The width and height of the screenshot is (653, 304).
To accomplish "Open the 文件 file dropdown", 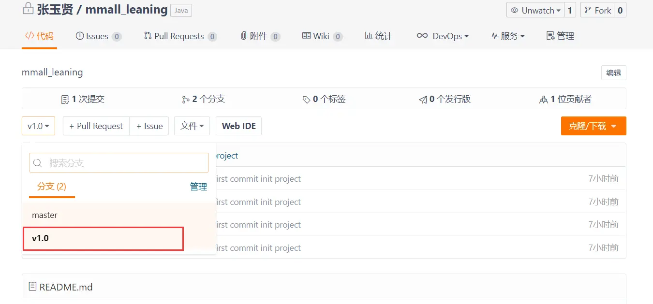I will pyautogui.click(x=192, y=126).
